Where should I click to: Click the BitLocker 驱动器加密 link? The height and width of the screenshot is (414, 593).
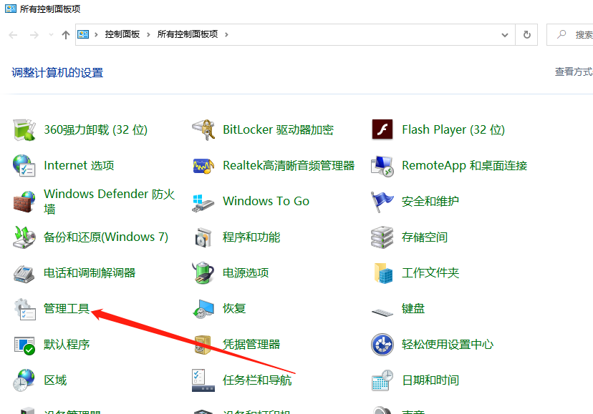[278, 130]
